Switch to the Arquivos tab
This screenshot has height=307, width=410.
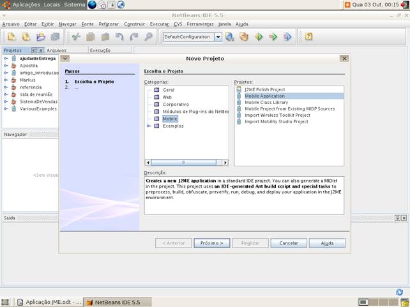[x=56, y=50]
